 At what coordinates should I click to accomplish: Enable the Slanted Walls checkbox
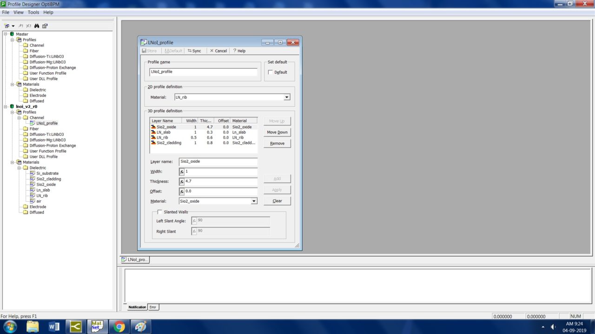click(x=160, y=212)
